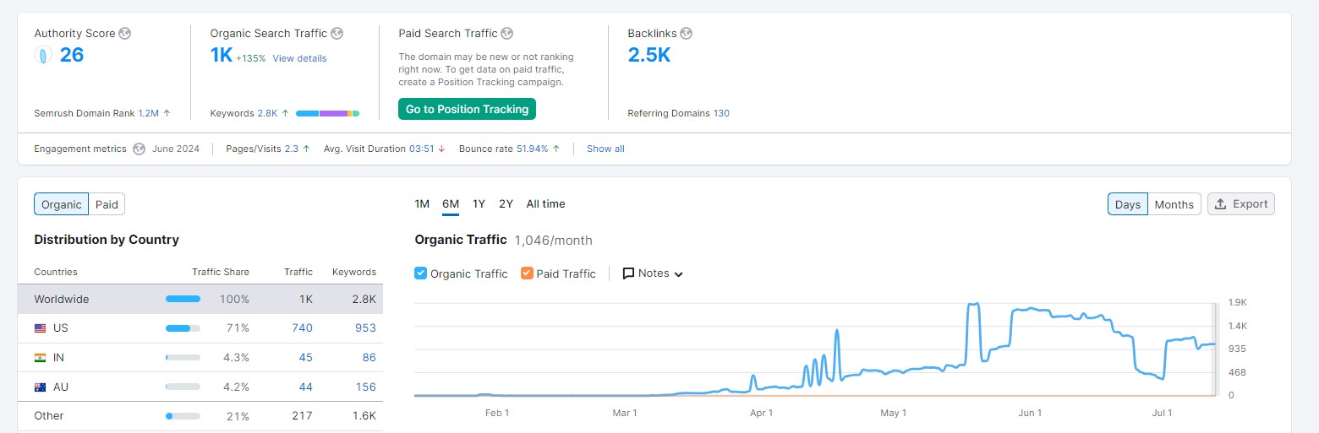
Task: Select the Worldwide country row
Action: click(200, 299)
